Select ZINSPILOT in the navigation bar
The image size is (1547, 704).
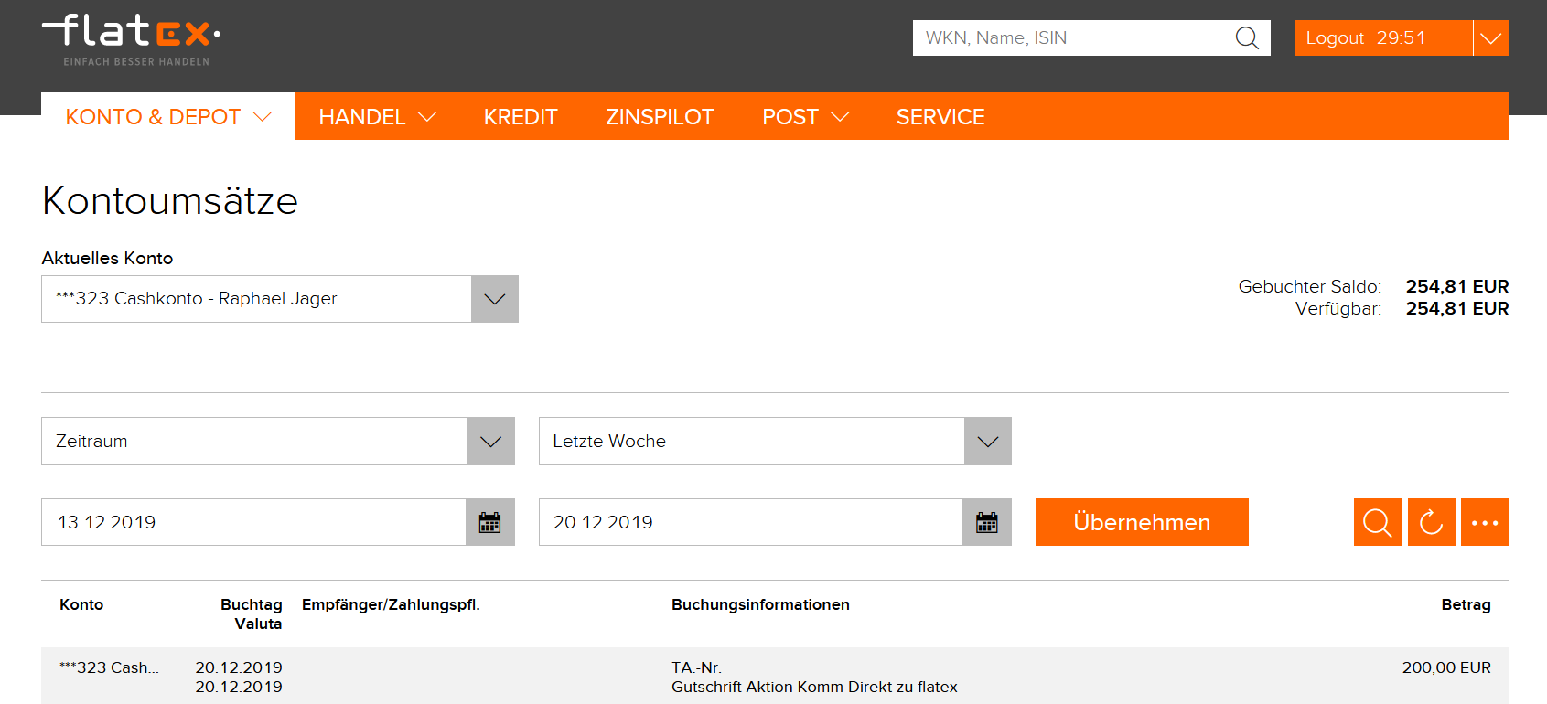click(x=659, y=117)
